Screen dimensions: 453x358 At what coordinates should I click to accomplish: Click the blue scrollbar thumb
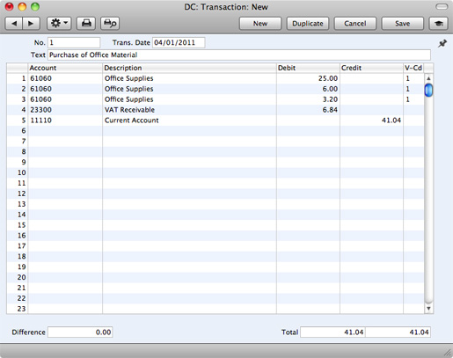(428, 90)
